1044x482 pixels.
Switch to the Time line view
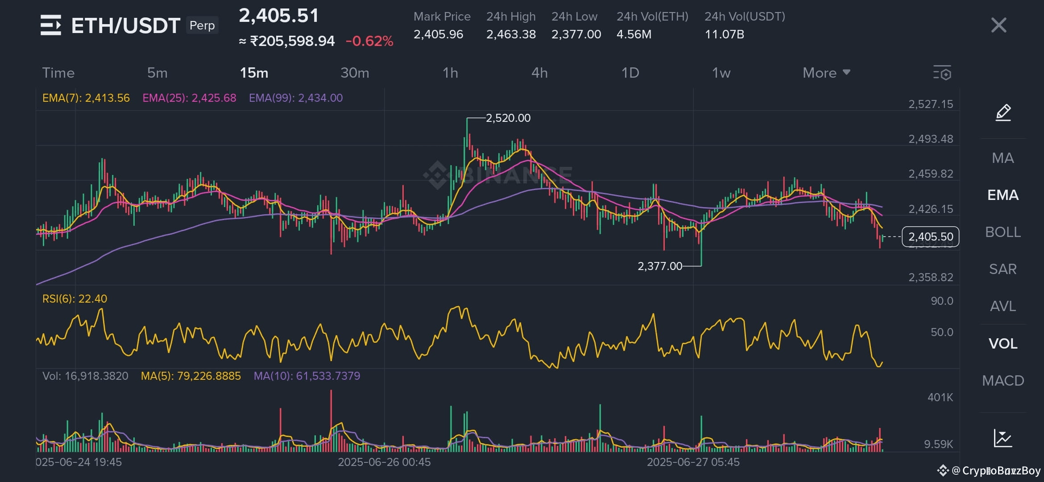coord(58,73)
